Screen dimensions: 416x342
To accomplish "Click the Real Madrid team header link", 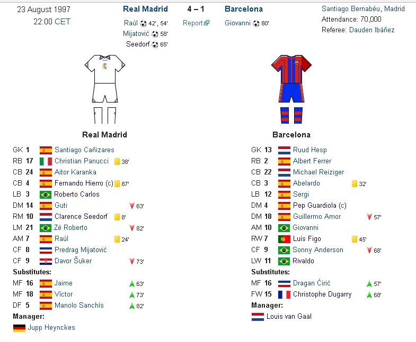I will [x=145, y=9].
